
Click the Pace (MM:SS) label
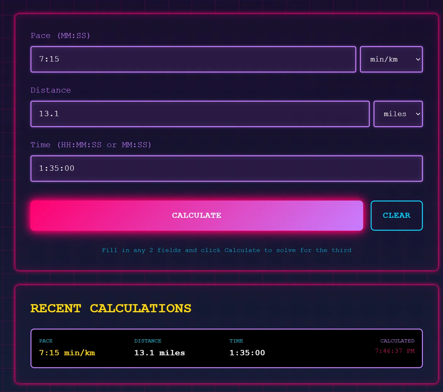click(x=60, y=35)
